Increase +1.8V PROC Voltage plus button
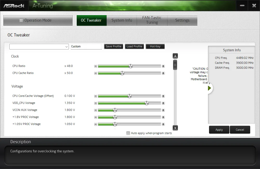The height and width of the screenshot is (169, 260). (x=163, y=117)
